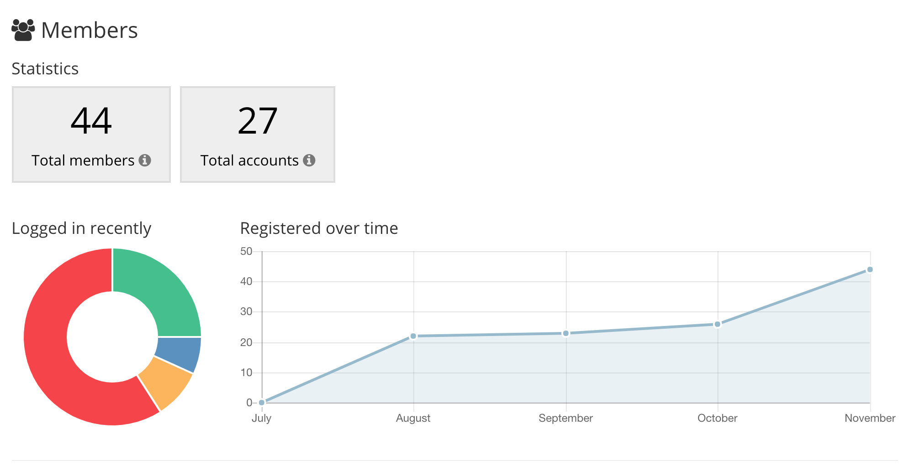Click the October data point on chart
The height and width of the screenshot is (476, 920).
tap(718, 324)
